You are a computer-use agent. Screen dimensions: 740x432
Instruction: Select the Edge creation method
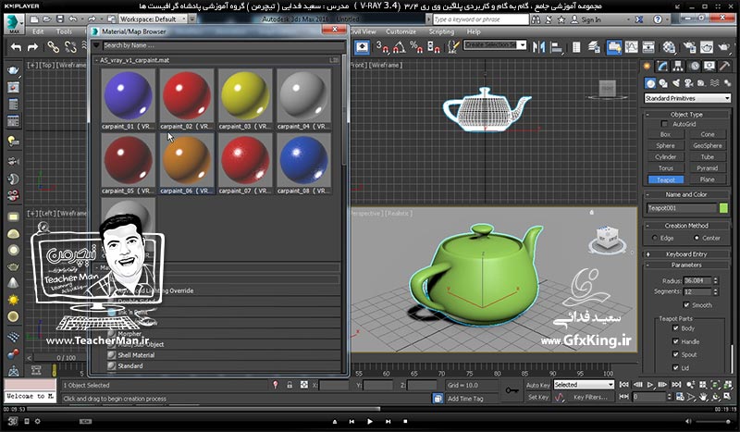(655, 238)
